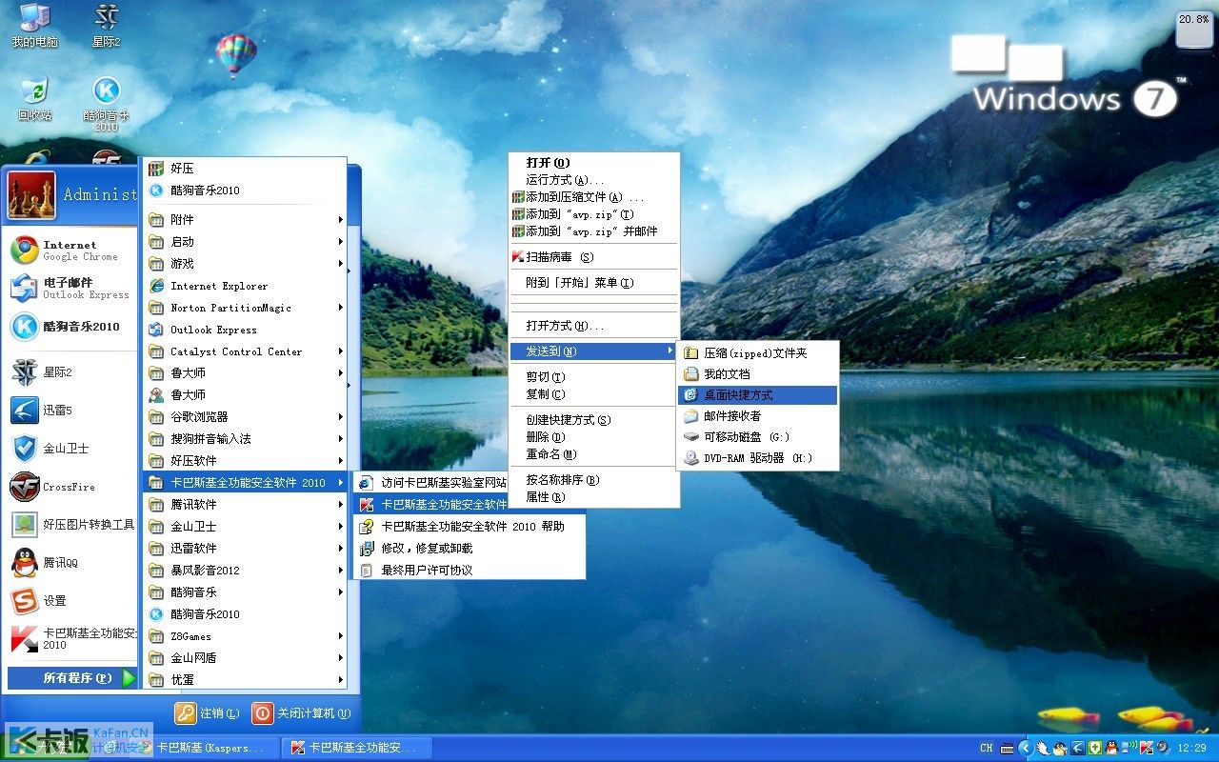The width and height of the screenshot is (1219, 762).
Task: Open 所有程序 all programs button
Action: coord(72,678)
